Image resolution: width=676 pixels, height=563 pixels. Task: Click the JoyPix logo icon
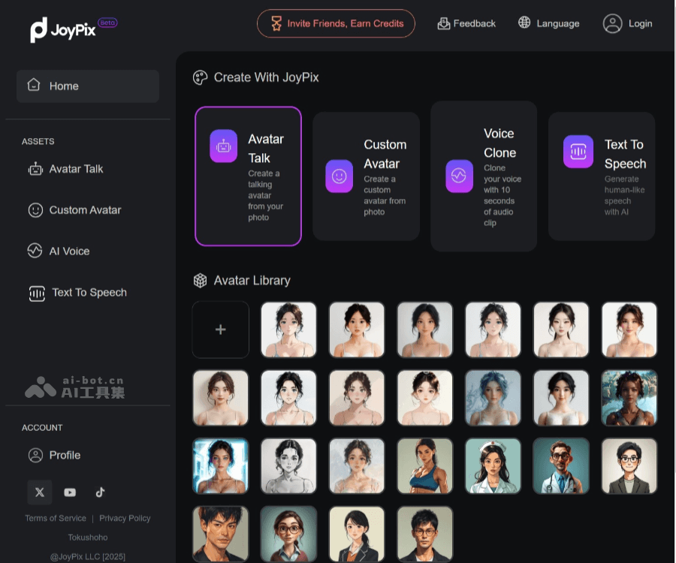pos(39,29)
